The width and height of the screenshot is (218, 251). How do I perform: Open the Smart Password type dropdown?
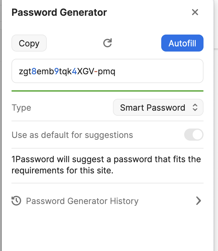pyautogui.click(x=158, y=108)
